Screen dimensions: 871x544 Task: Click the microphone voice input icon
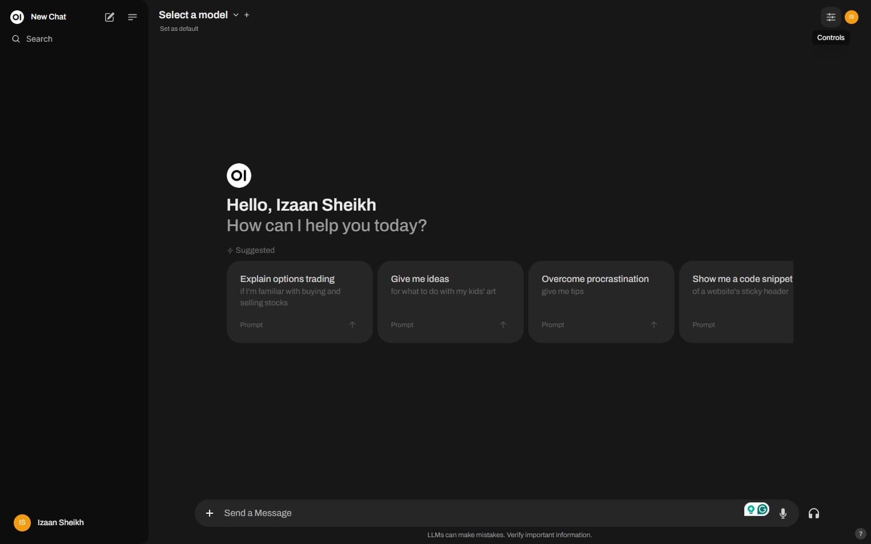tap(783, 513)
